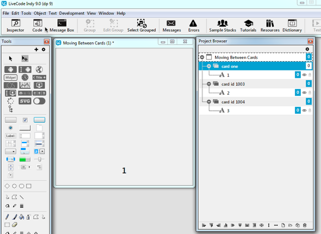Choose the rectangle graphic tool
This screenshot has height=234, width=321.
(x=29, y=186)
